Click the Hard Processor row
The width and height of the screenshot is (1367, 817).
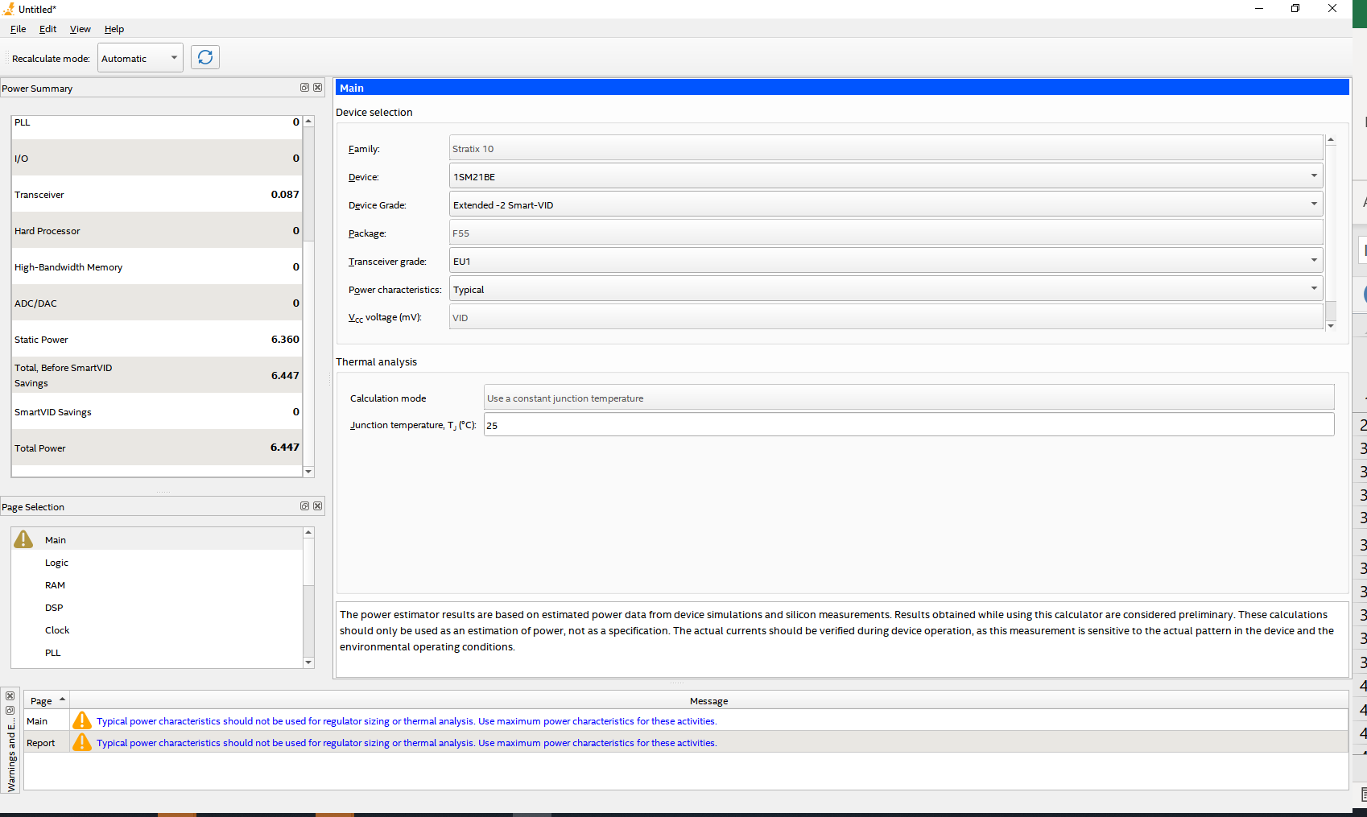(x=157, y=230)
